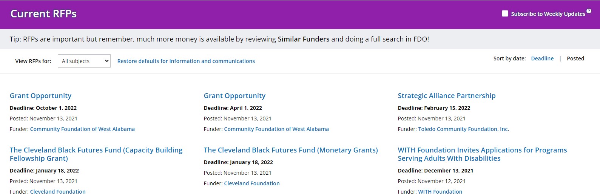Open Cleveland Foundation funder under Monetary Grants

point(252,183)
